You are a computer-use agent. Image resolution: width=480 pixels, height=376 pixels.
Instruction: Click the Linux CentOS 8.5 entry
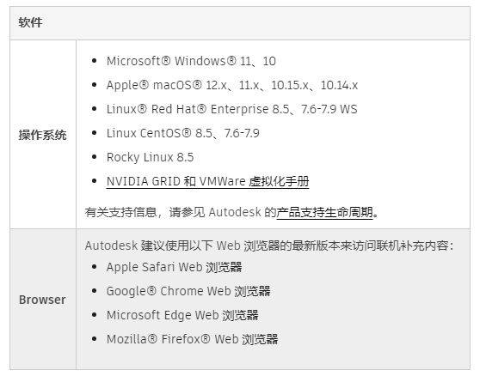(182, 133)
